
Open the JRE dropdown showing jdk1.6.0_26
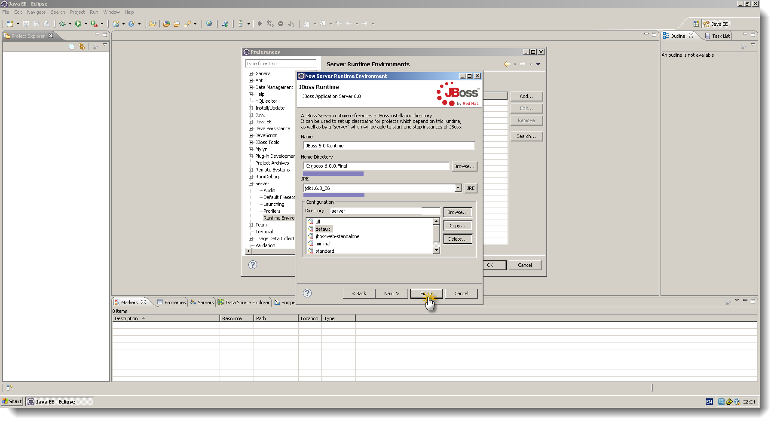[458, 188]
